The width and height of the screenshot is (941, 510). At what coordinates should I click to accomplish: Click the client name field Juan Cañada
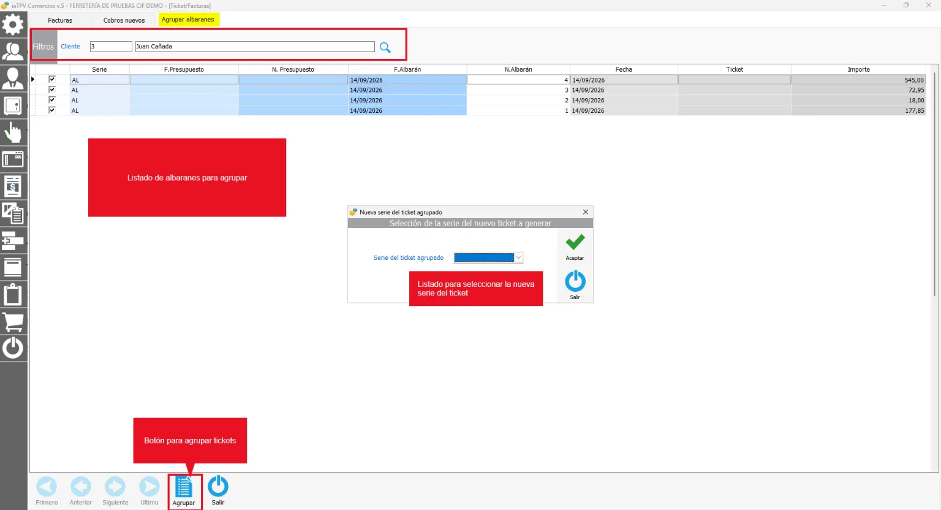click(255, 47)
